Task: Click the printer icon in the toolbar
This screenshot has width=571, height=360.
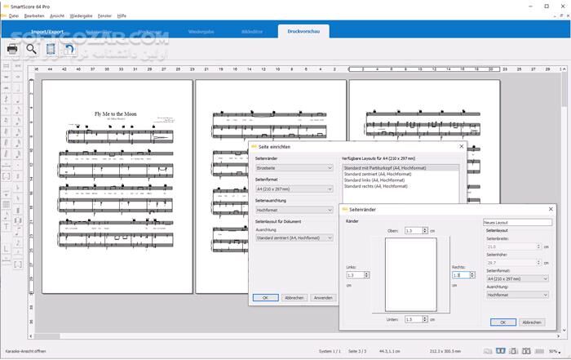Action: [12, 49]
